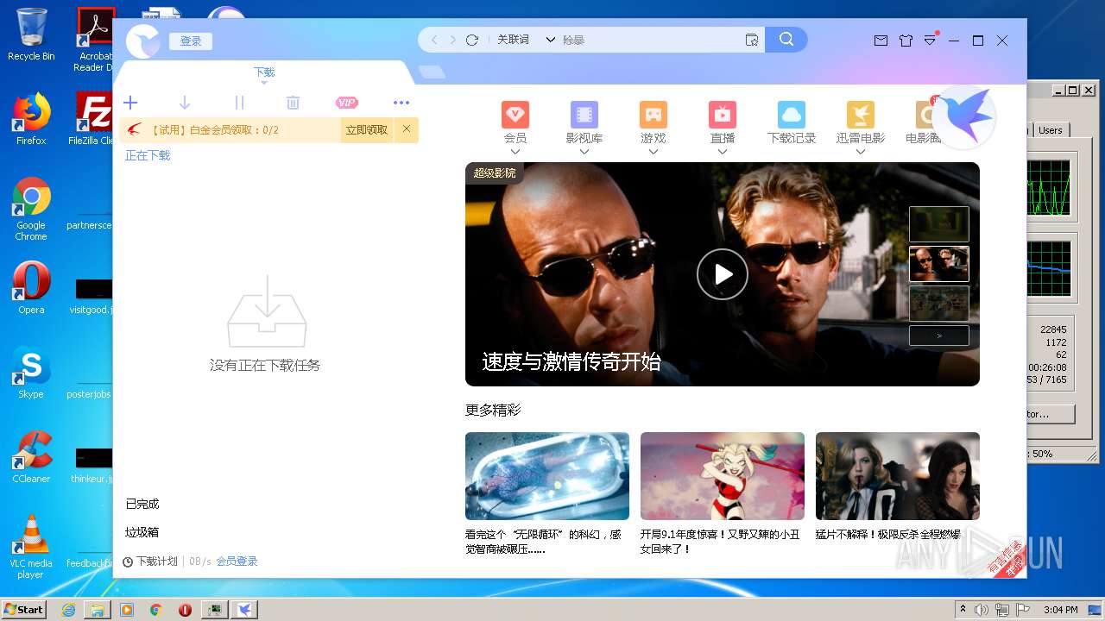Open the mail messages icon
1105x621 pixels.
(x=881, y=41)
